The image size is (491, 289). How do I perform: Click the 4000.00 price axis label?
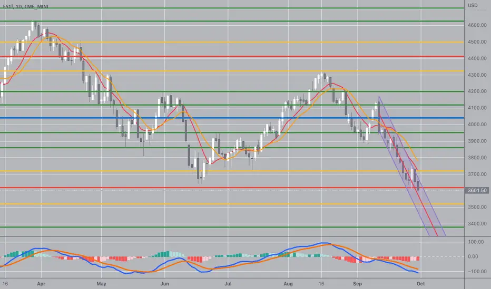(x=477, y=125)
